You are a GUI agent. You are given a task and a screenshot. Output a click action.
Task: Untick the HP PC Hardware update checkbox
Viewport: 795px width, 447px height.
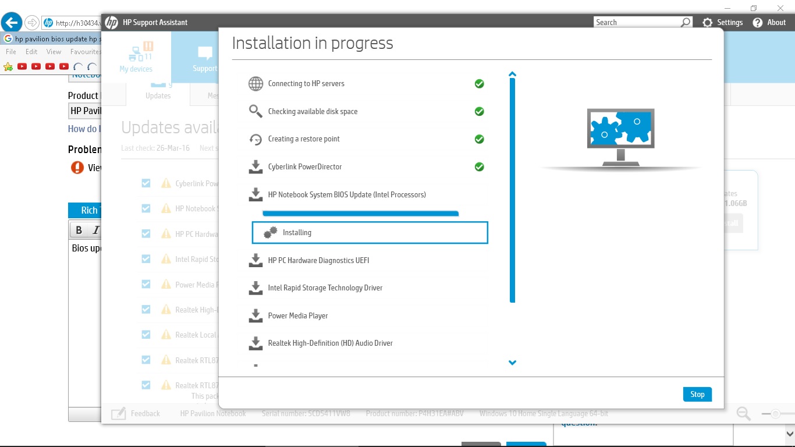click(146, 233)
